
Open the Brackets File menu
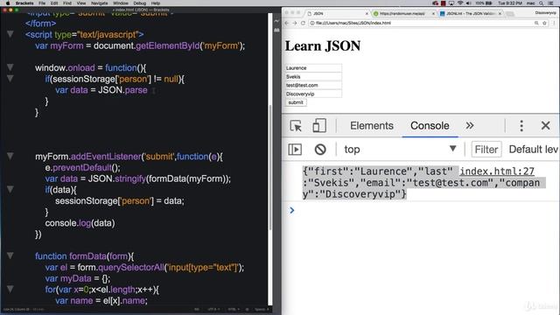[x=42, y=3]
